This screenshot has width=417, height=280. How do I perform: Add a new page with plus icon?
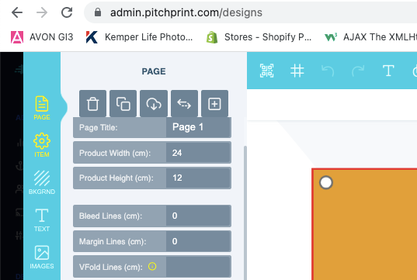214,104
